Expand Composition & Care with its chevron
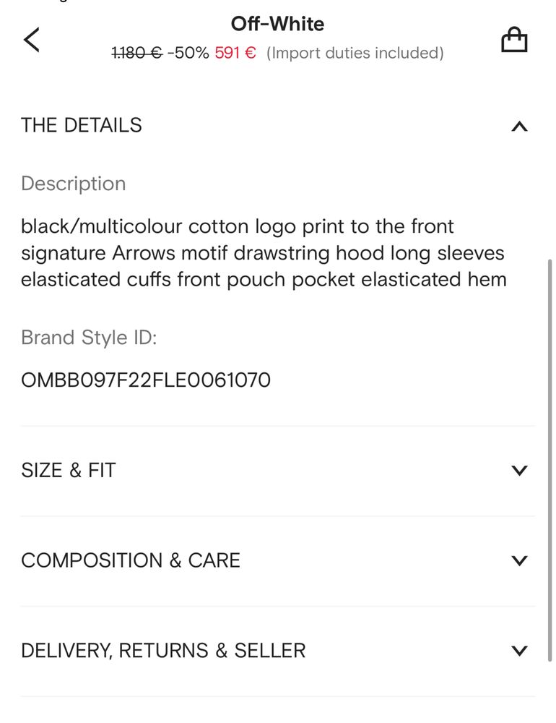 (519, 560)
